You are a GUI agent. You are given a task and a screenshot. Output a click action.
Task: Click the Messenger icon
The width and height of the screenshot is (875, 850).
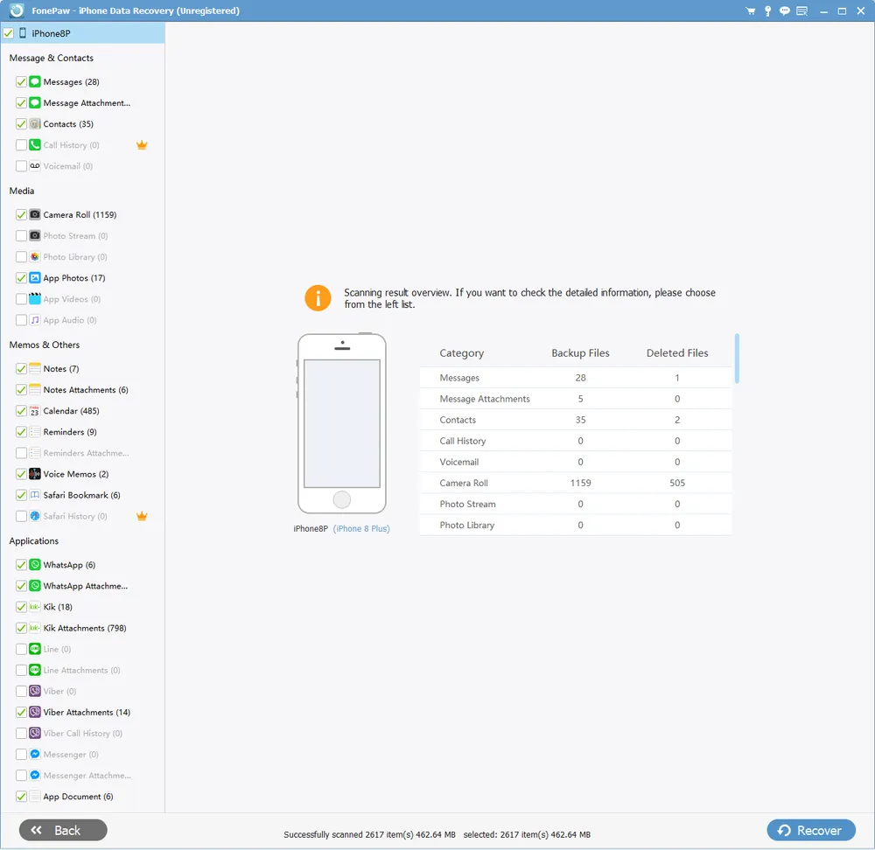coord(35,755)
